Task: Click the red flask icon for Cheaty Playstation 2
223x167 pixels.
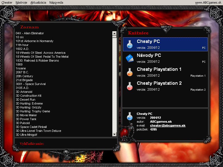Action: click(x=130, y=86)
